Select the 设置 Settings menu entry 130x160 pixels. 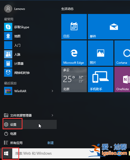pyautogui.click(x=30, y=124)
